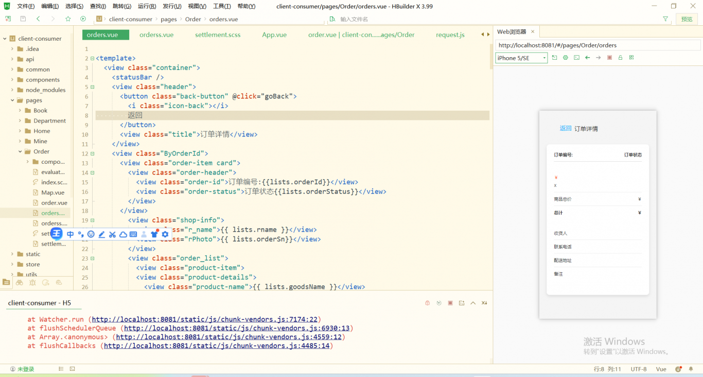Click the IME emoji smiley icon
The width and height of the screenshot is (703, 377).
(x=91, y=234)
